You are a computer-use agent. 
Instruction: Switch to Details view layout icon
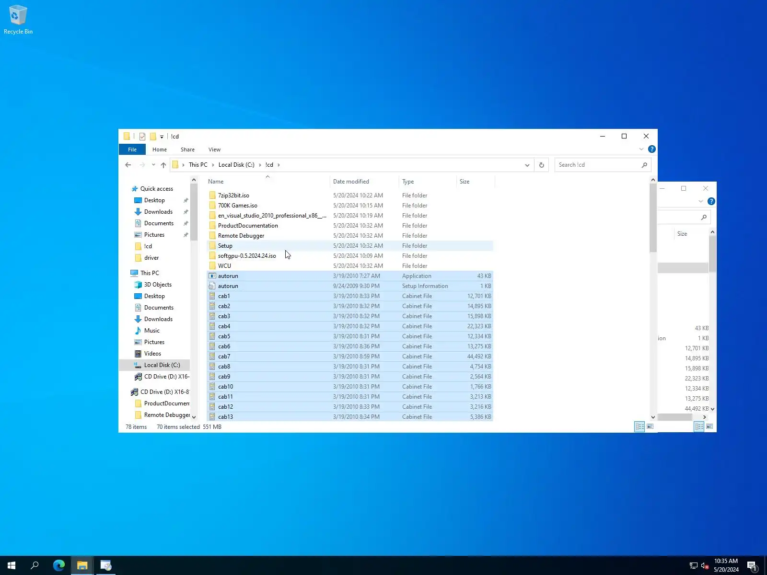(639, 426)
